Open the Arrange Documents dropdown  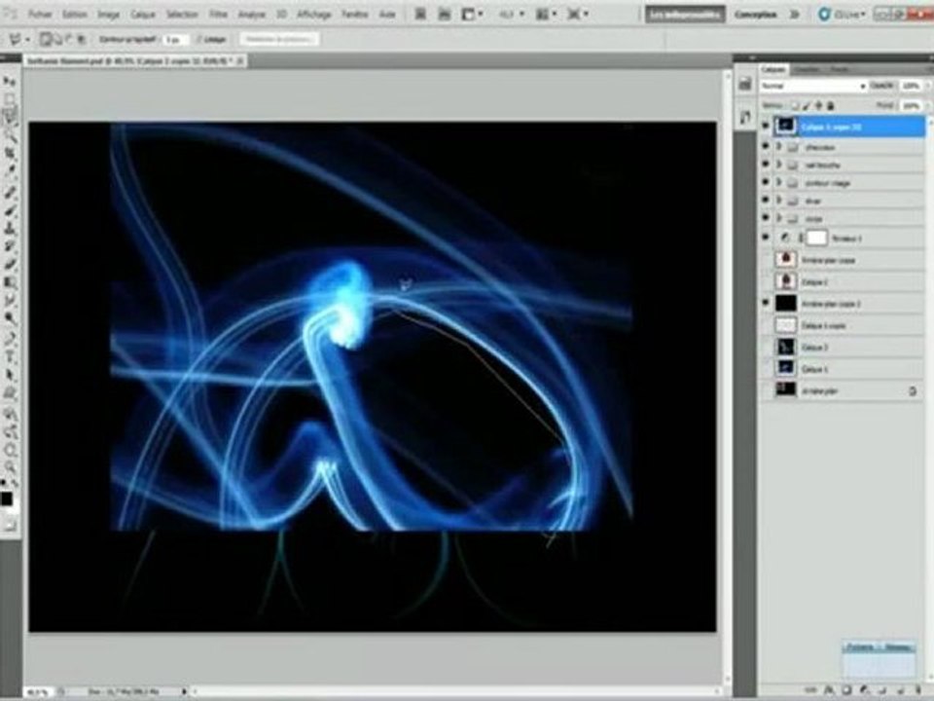[546, 14]
